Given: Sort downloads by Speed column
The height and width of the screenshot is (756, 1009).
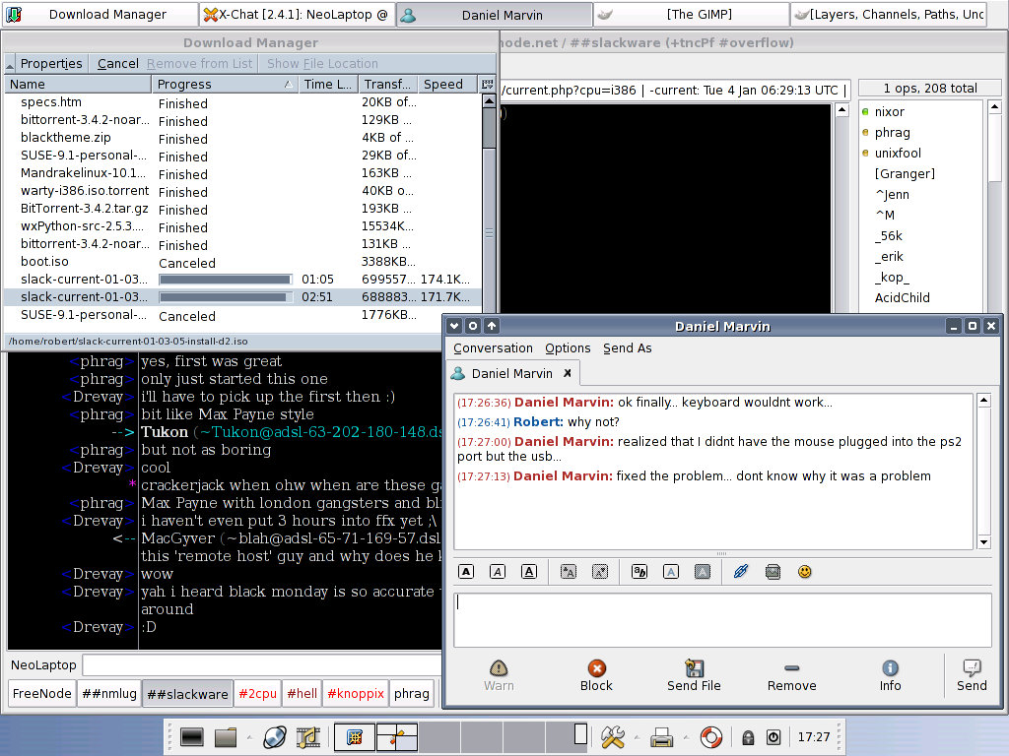Looking at the screenshot, I should (447, 85).
